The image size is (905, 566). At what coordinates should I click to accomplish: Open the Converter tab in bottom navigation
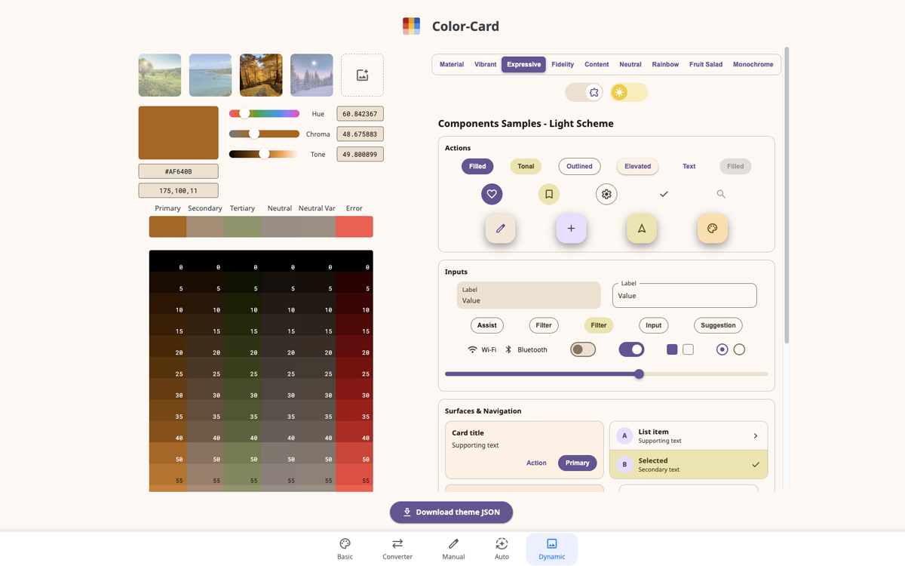(397, 549)
